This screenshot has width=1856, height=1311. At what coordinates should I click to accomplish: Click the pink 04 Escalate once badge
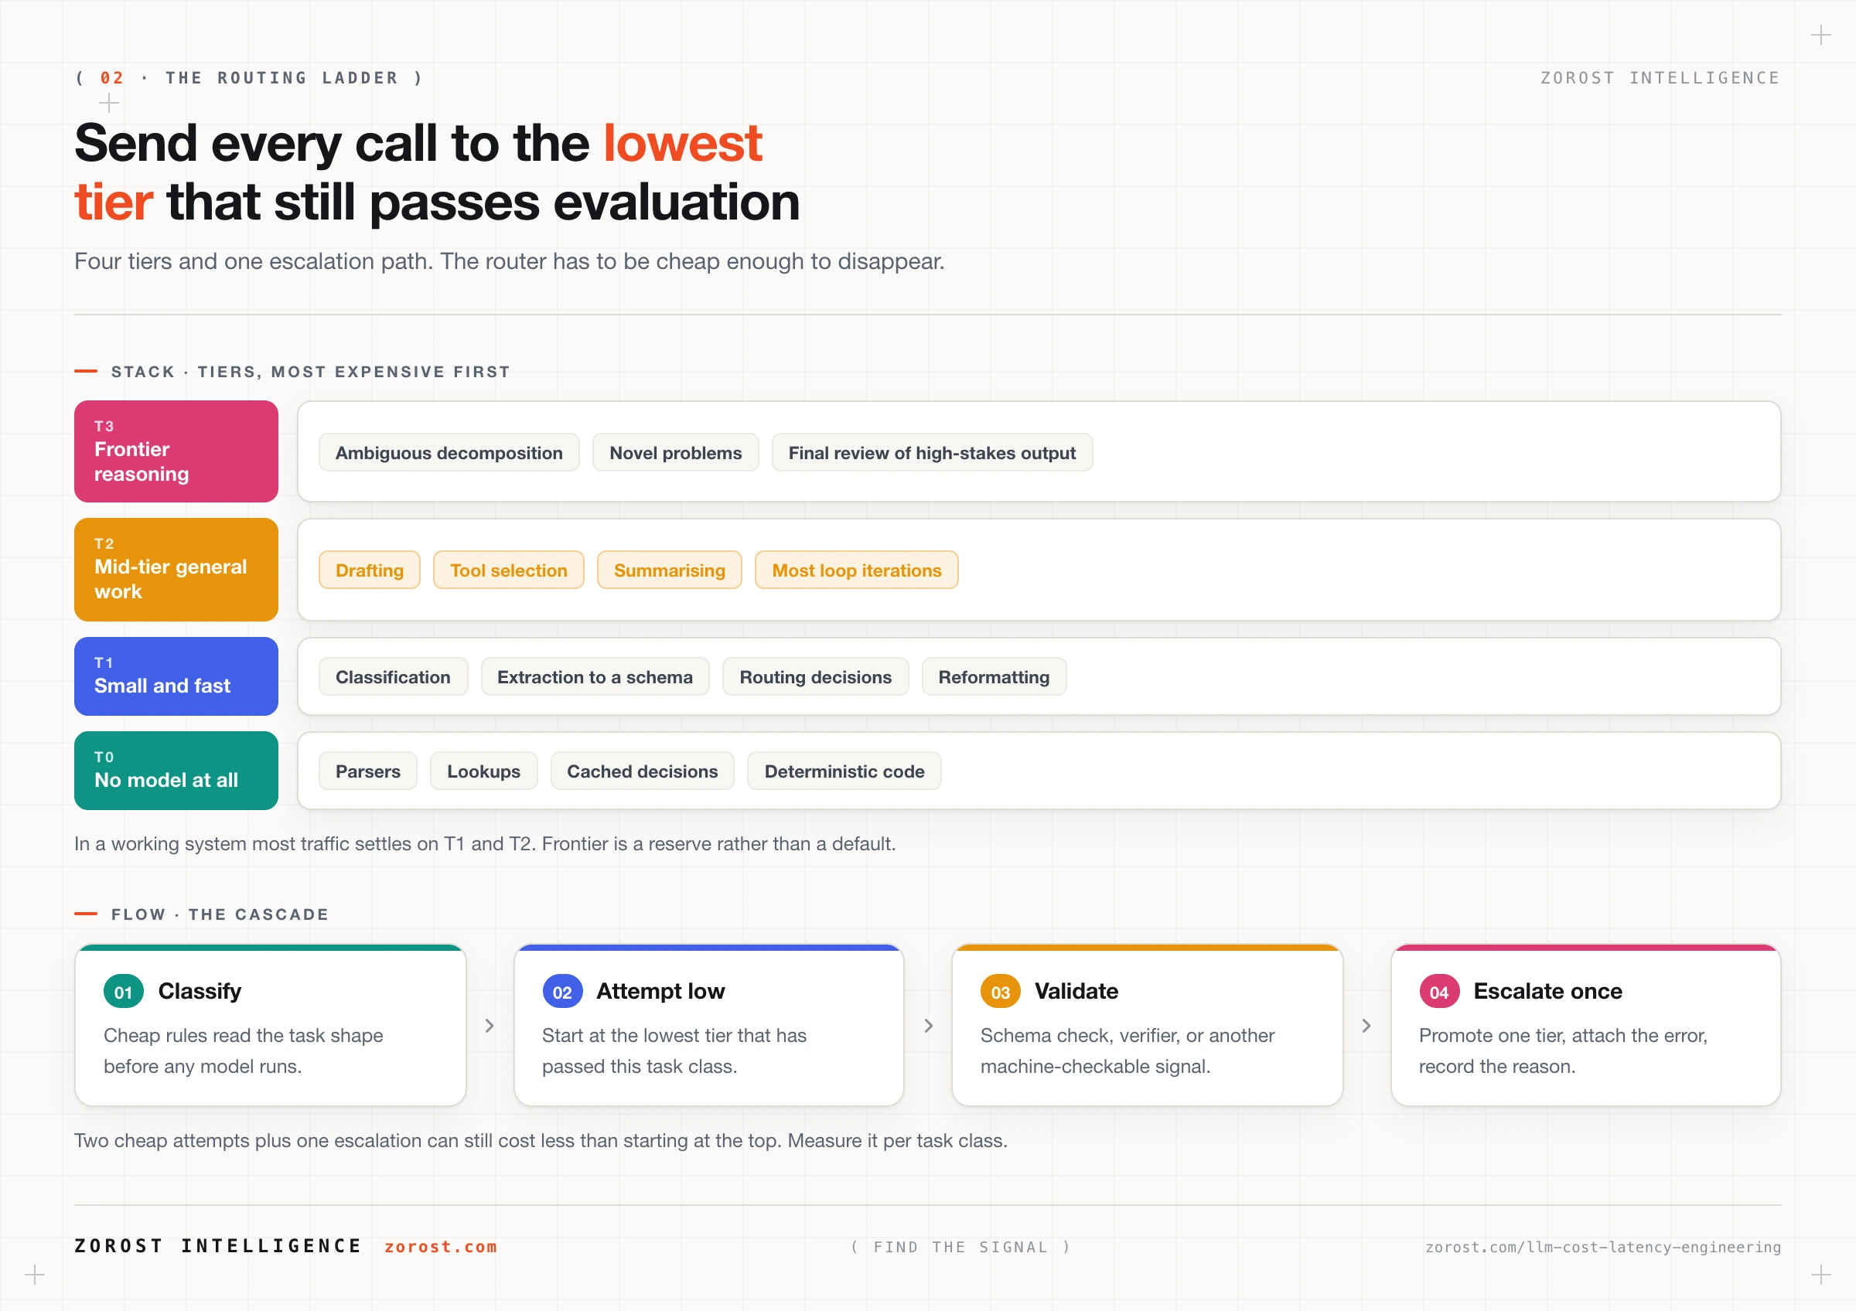(x=1439, y=992)
